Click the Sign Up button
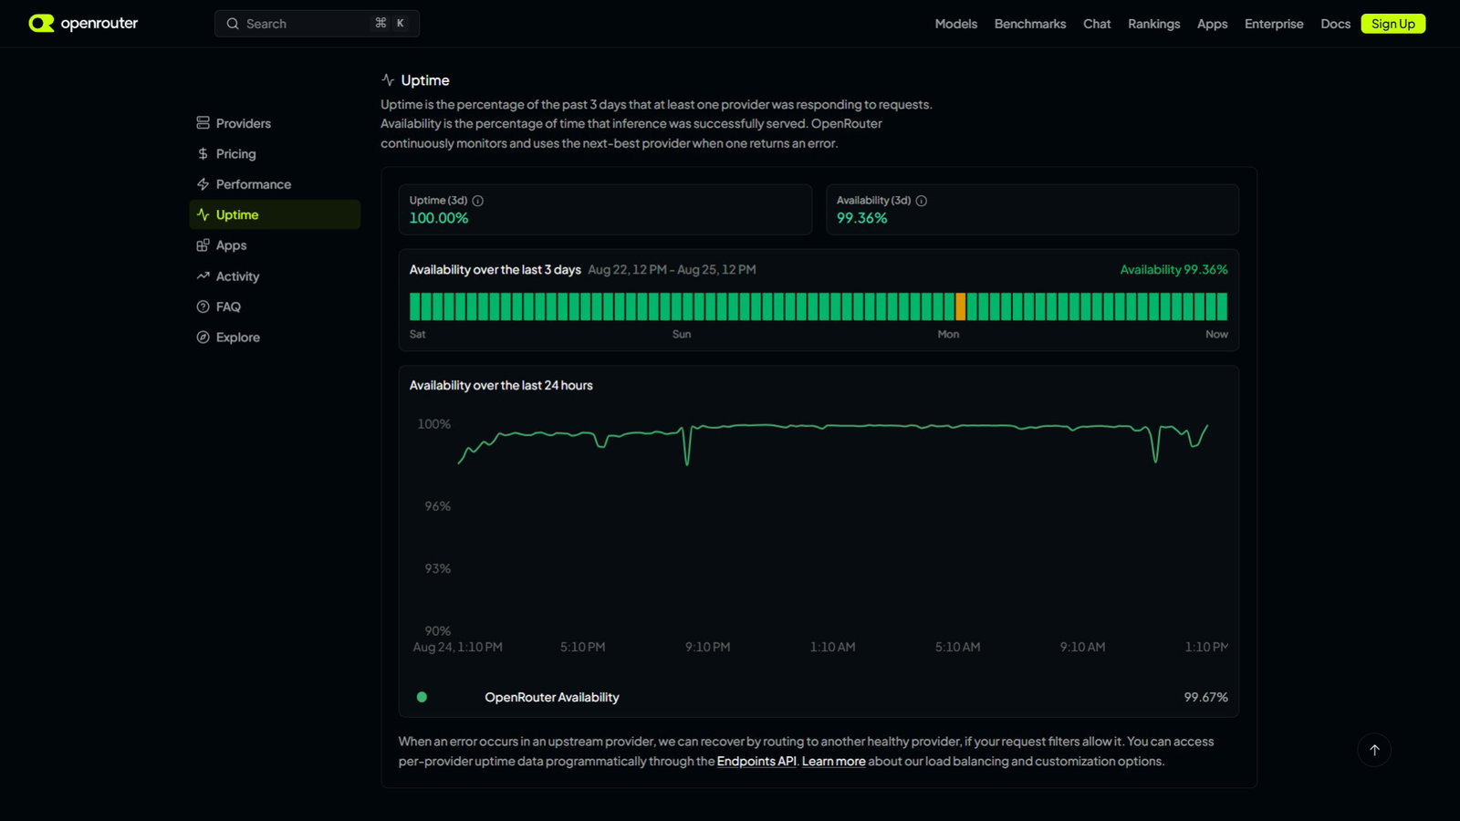 point(1392,24)
